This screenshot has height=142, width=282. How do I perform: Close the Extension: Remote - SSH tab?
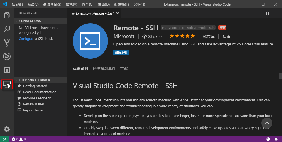tap(118, 13)
